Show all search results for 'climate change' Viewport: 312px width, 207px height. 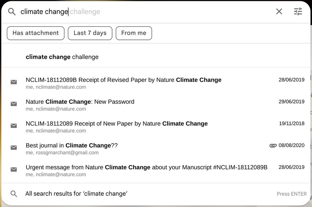(x=156, y=194)
